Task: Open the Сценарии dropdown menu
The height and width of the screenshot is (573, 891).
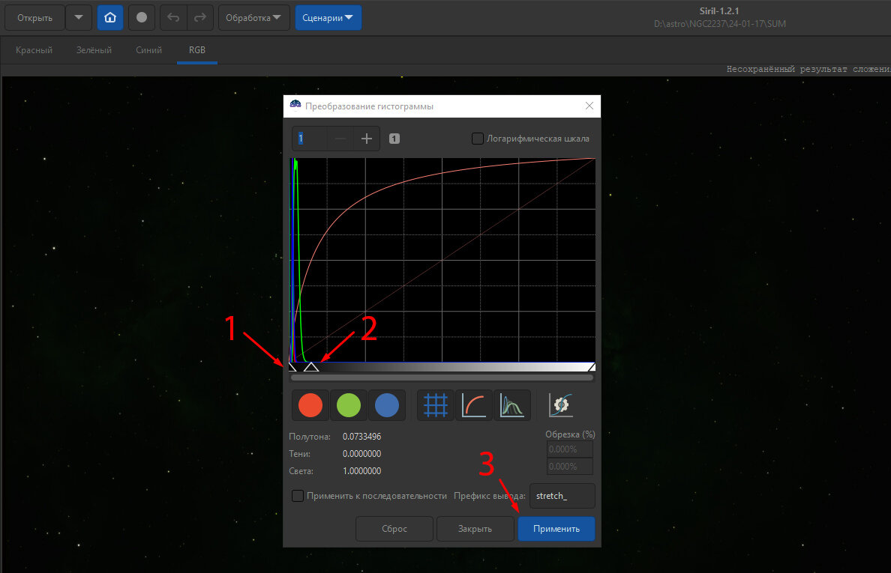Action: (x=328, y=17)
